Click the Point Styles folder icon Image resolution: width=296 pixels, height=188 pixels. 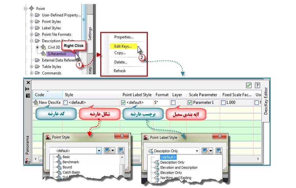tap(37, 21)
